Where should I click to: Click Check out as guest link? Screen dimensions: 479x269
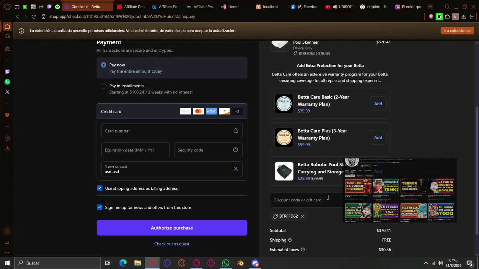(172, 244)
